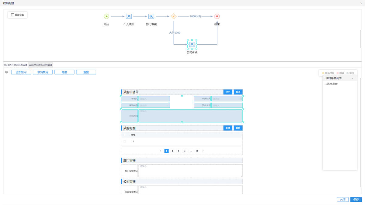Click the green Start (开始) node icon
The height and width of the screenshot is (205, 365).
tap(106, 16)
